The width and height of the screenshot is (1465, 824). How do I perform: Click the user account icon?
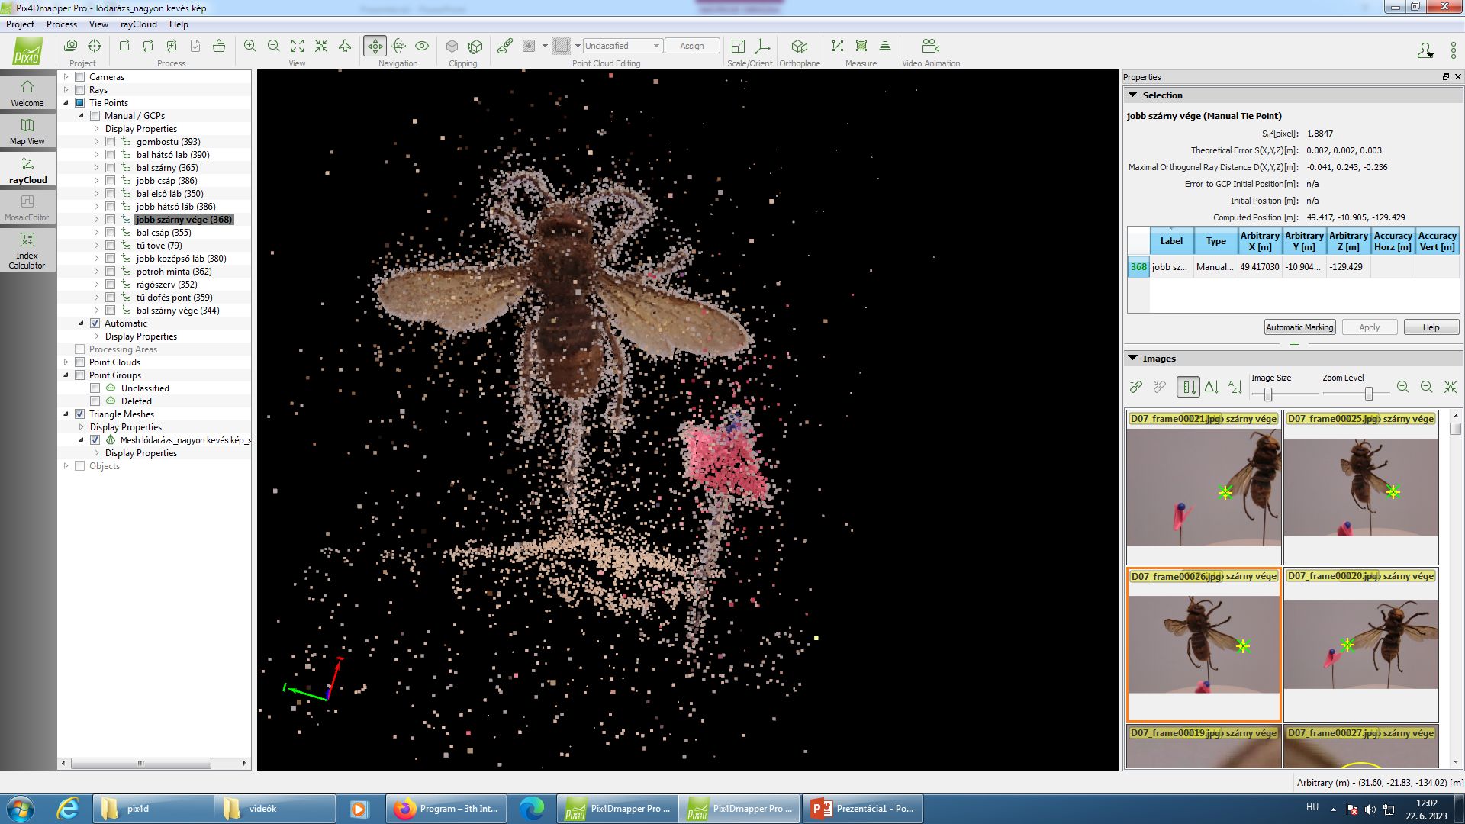pos(1425,50)
